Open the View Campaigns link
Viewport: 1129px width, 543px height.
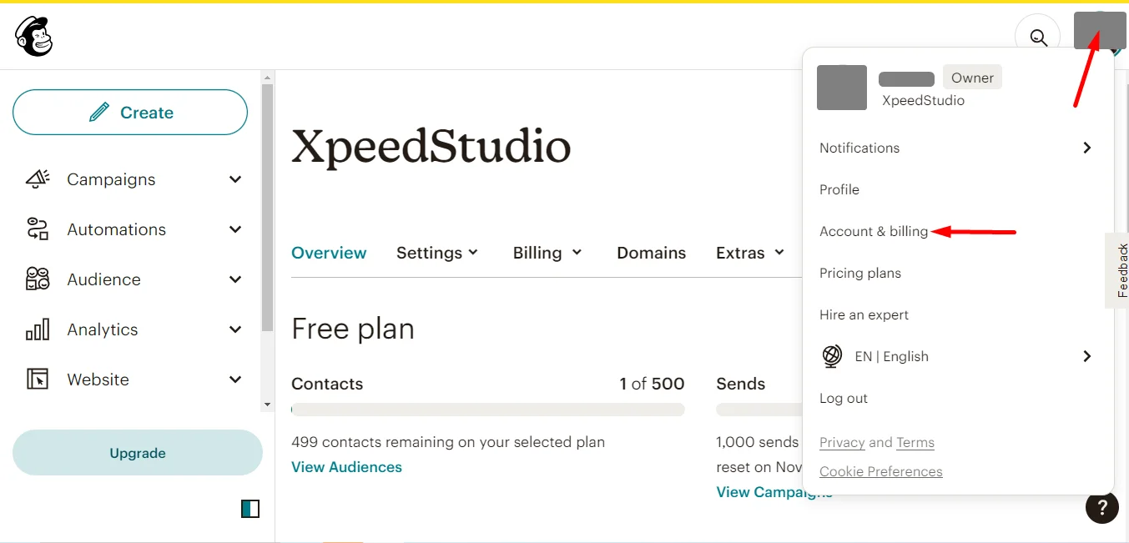[774, 492]
